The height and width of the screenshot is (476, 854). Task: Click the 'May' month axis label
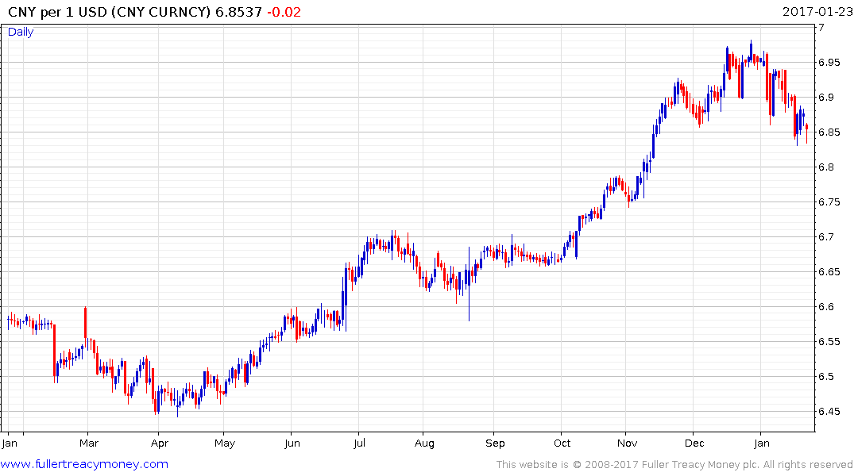[224, 443]
